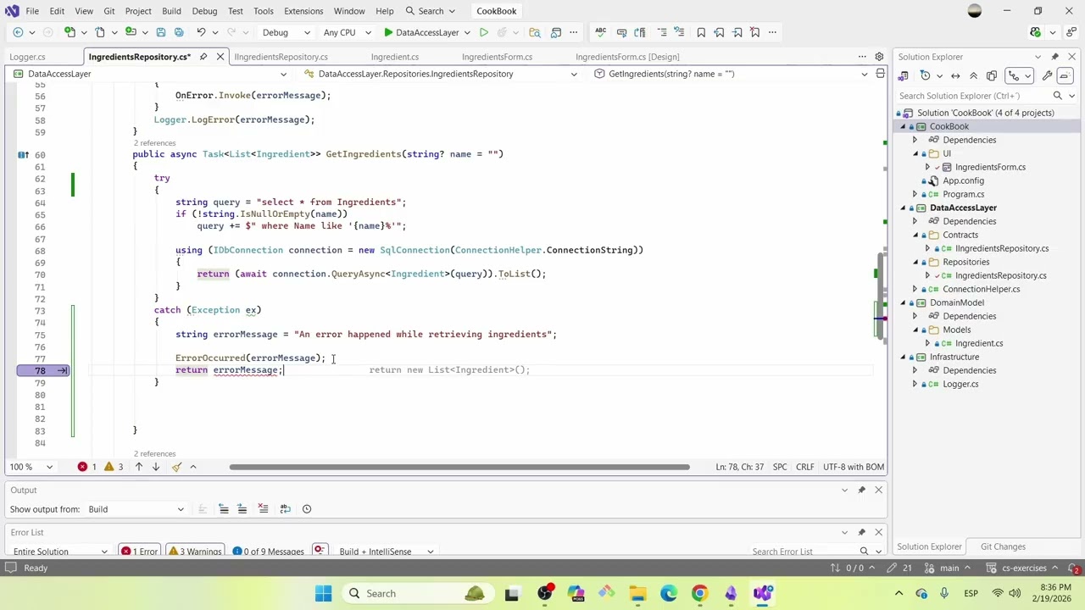
Task: Click Start Without Debugging outline play icon
Action: 483,32
